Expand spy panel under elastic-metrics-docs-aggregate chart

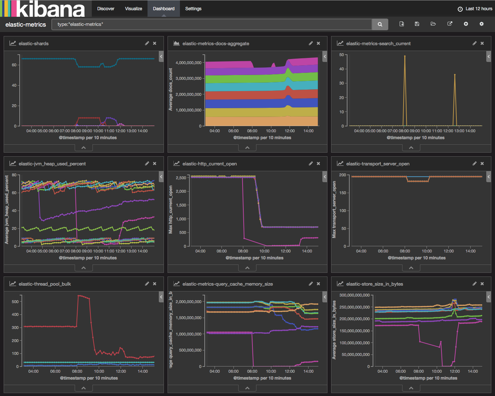[247, 148]
